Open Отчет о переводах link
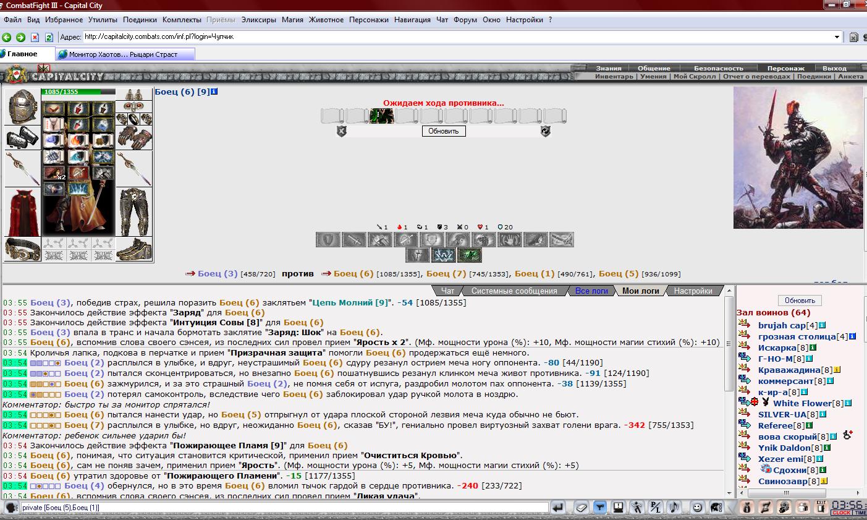The width and height of the screenshot is (867, 520). point(756,77)
